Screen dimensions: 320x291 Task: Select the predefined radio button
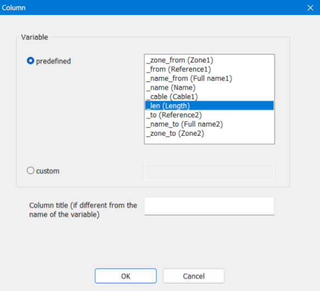(x=30, y=61)
